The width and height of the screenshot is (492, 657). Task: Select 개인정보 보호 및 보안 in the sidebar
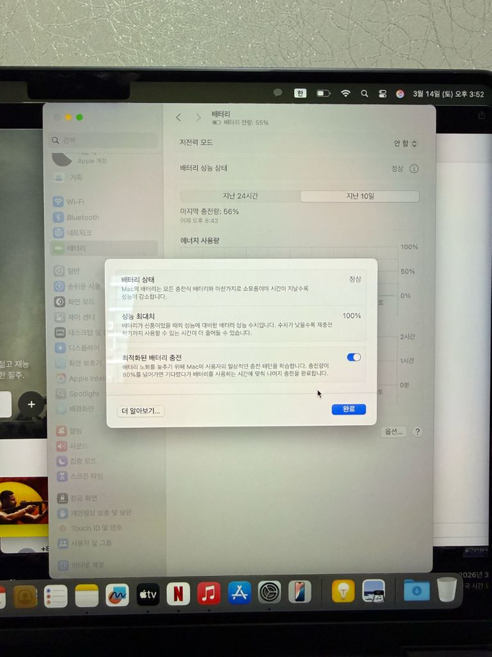click(x=94, y=513)
